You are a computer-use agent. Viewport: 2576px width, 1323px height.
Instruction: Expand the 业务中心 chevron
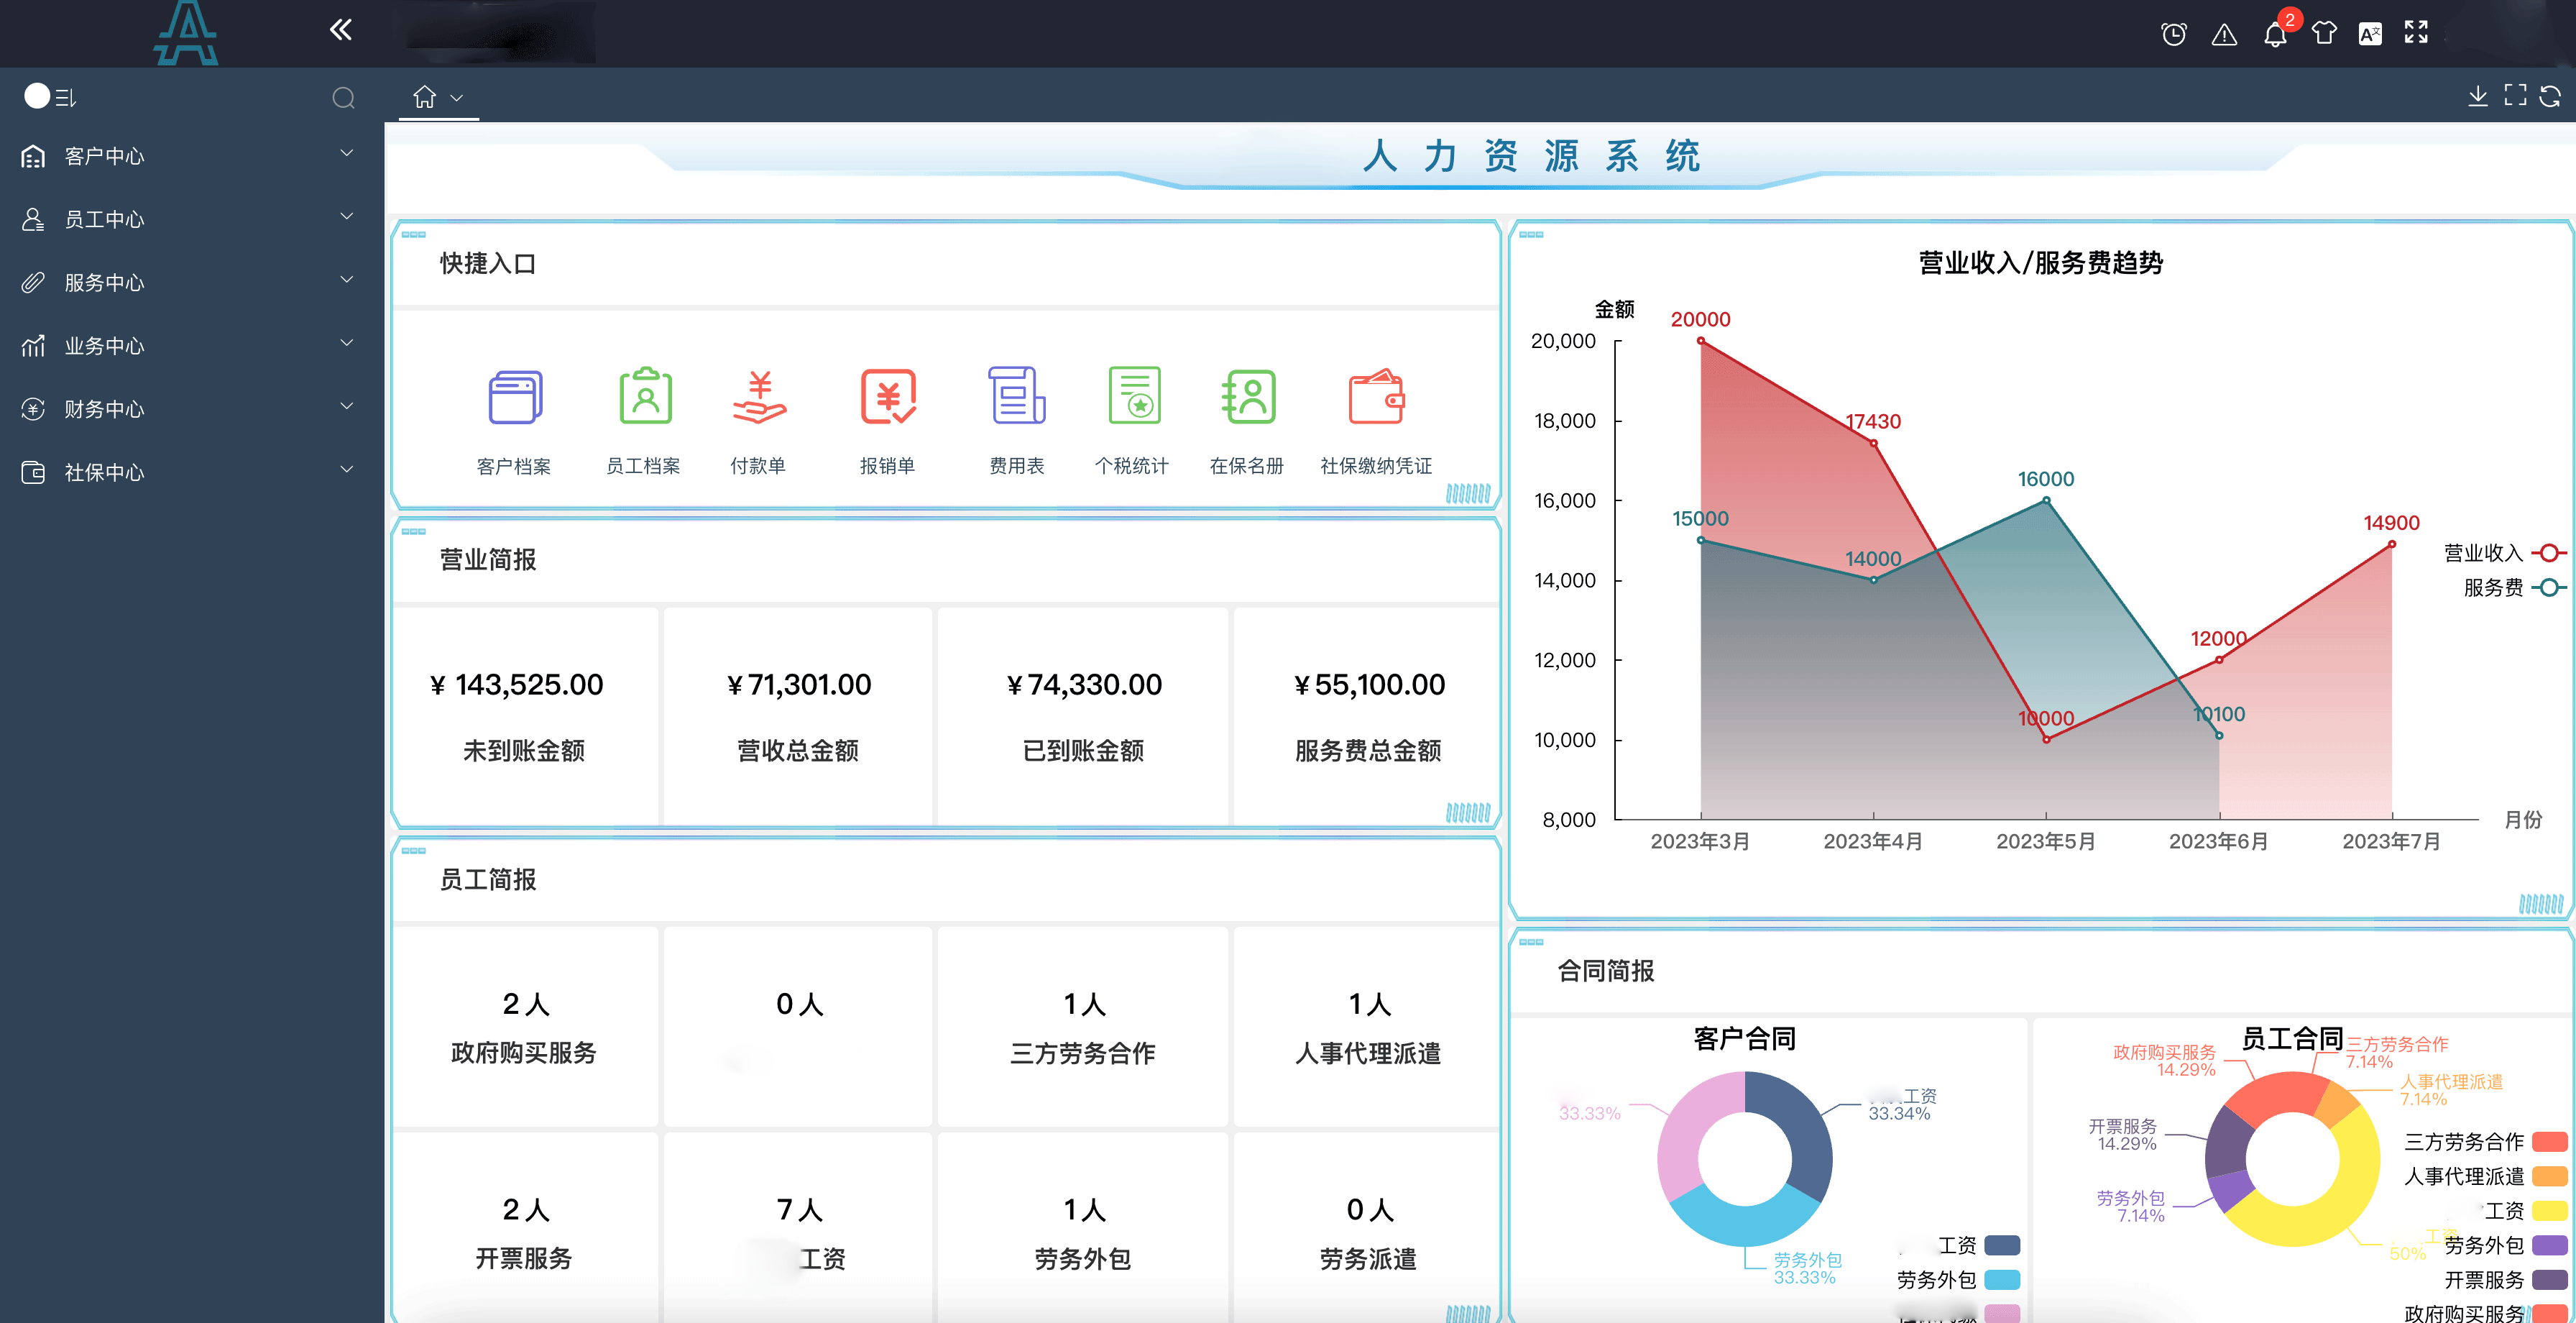click(347, 342)
